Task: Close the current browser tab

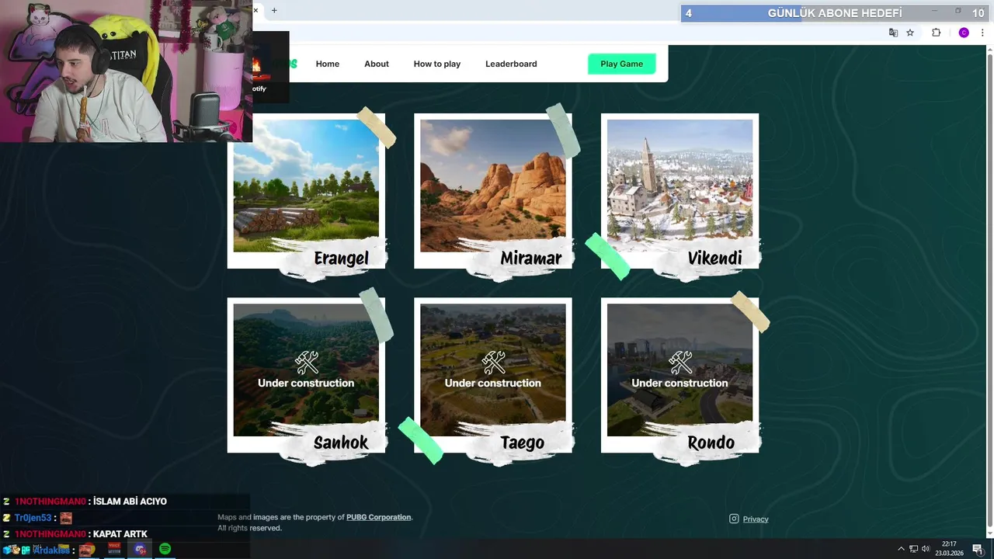Action: coord(255,10)
